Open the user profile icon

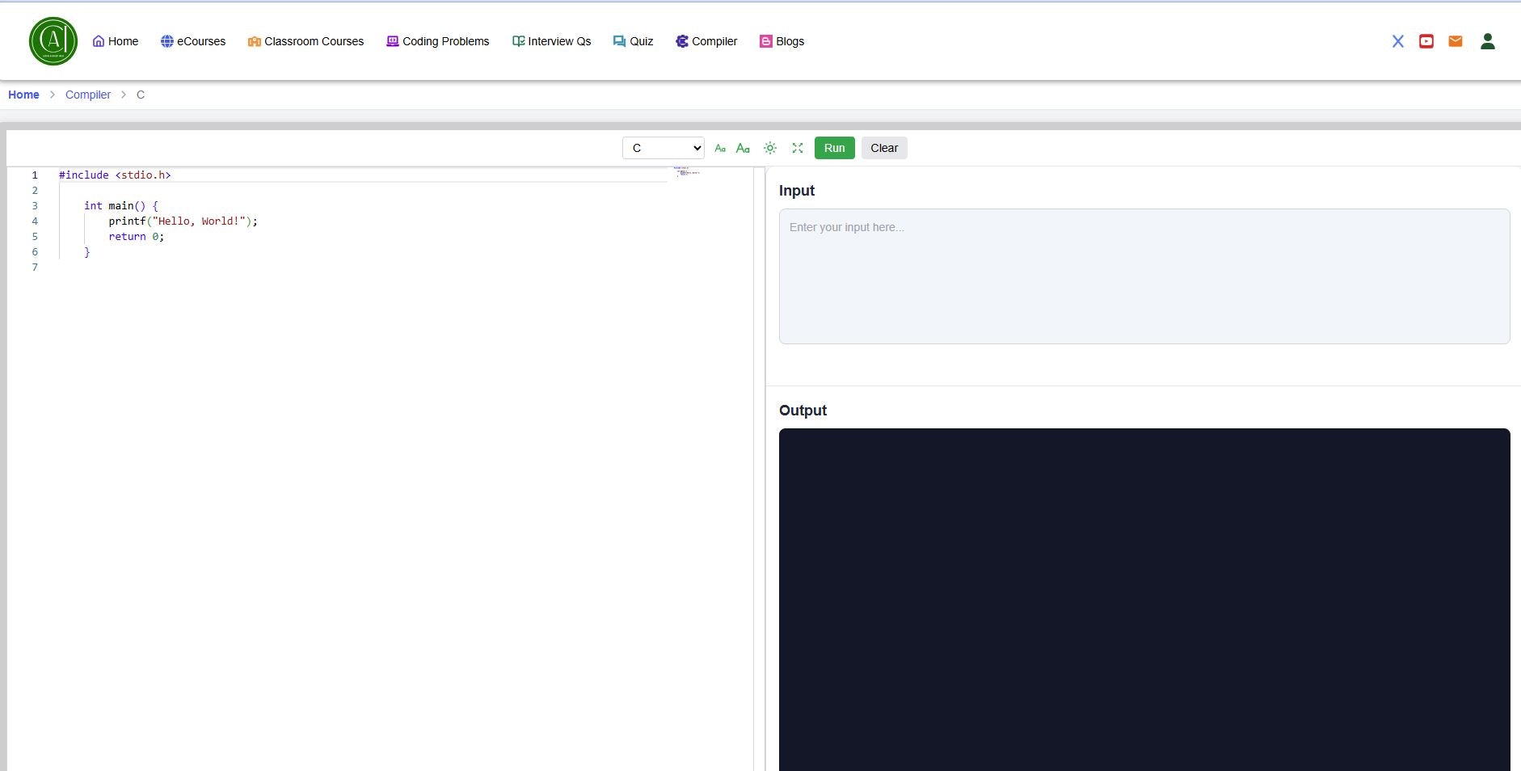click(x=1488, y=41)
